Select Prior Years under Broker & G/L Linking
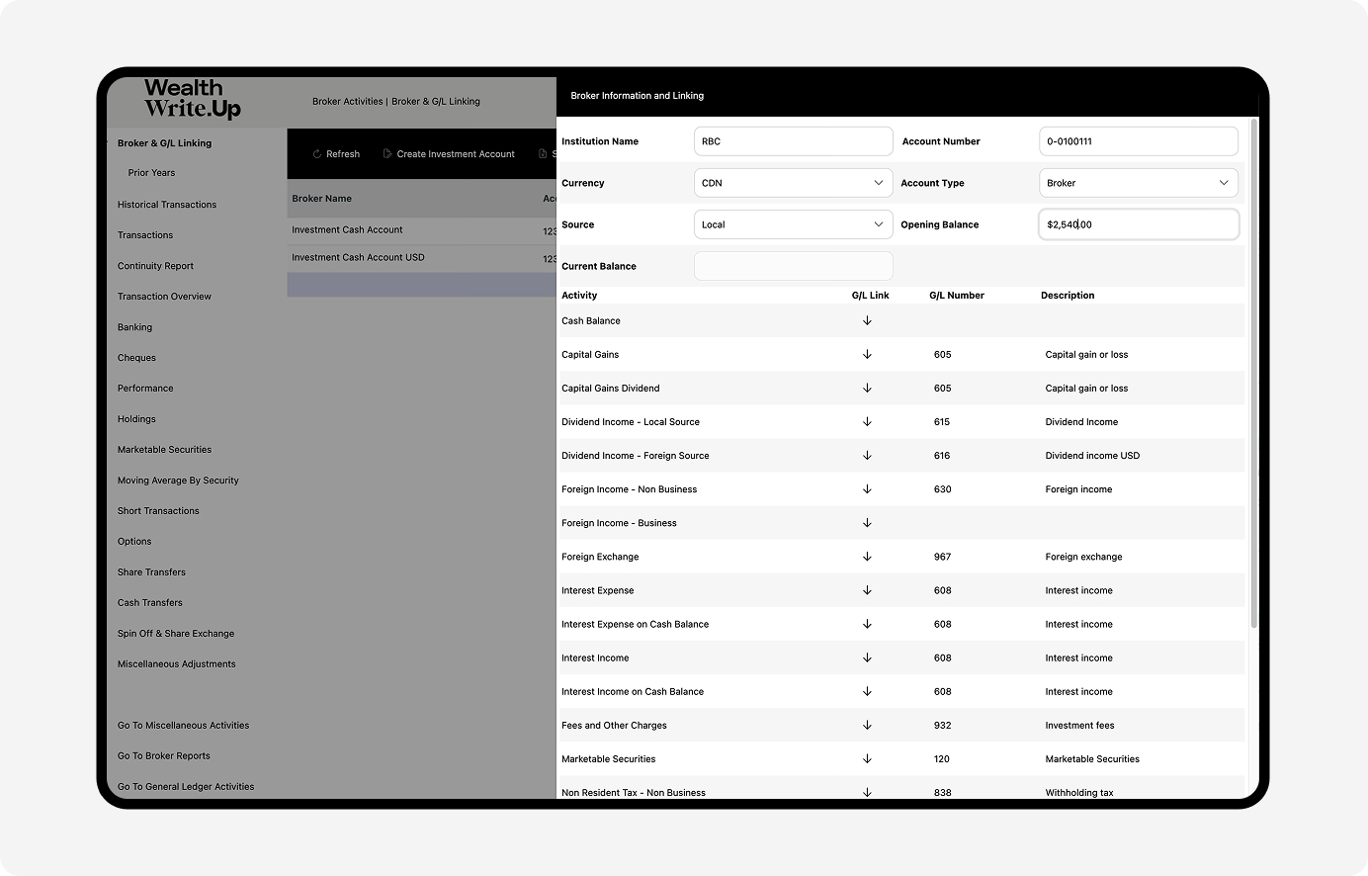Screen dimensions: 1368x876 coord(151,173)
